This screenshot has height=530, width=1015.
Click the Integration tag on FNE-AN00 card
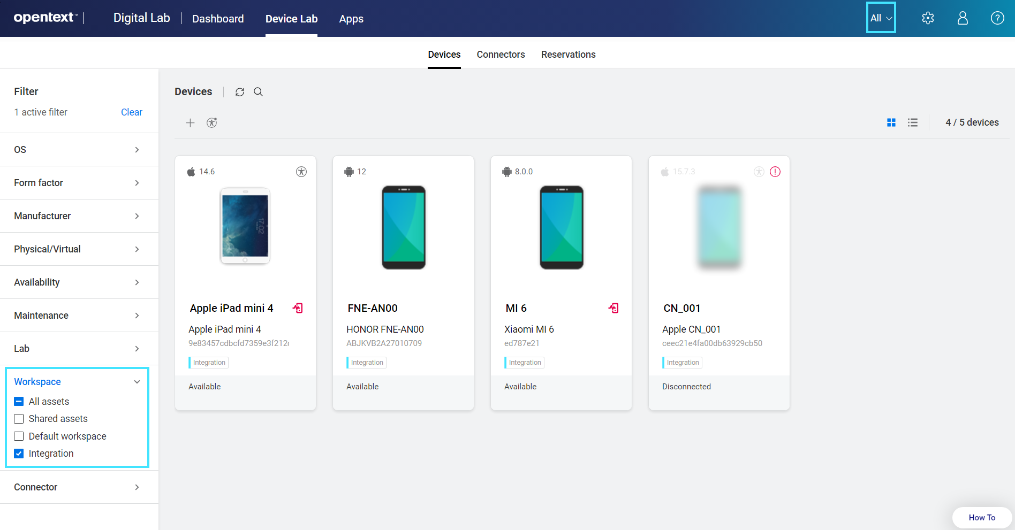(367, 363)
